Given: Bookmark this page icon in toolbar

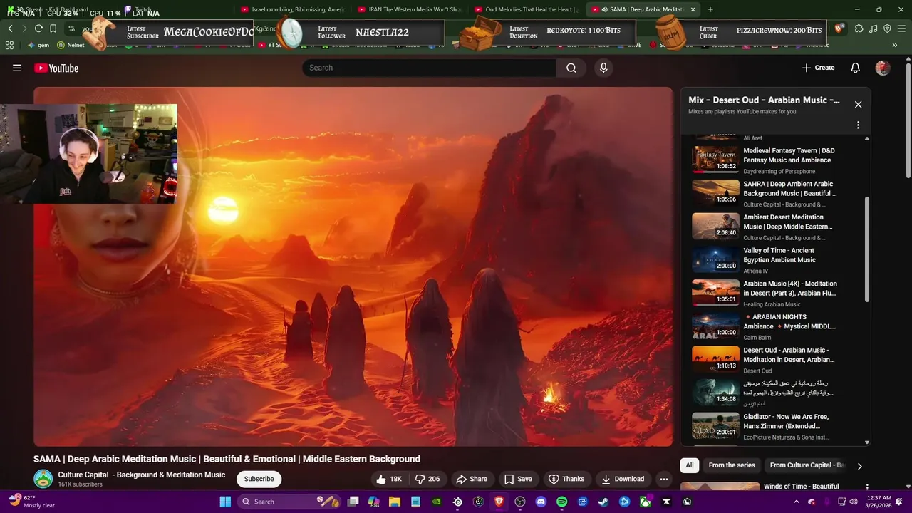Looking at the screenshot, I should tap(53, 28).
